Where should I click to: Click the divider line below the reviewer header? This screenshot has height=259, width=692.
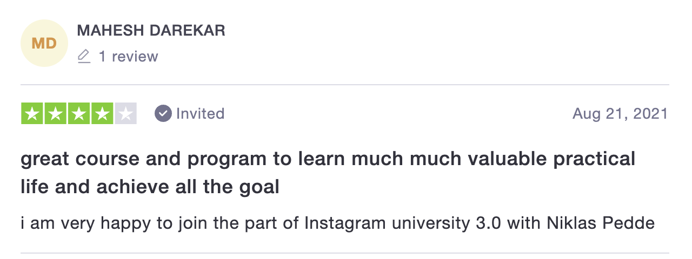click(345, 85)
